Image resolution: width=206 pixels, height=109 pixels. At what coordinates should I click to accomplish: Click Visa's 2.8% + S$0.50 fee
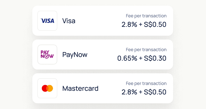(x=144, y=24)
